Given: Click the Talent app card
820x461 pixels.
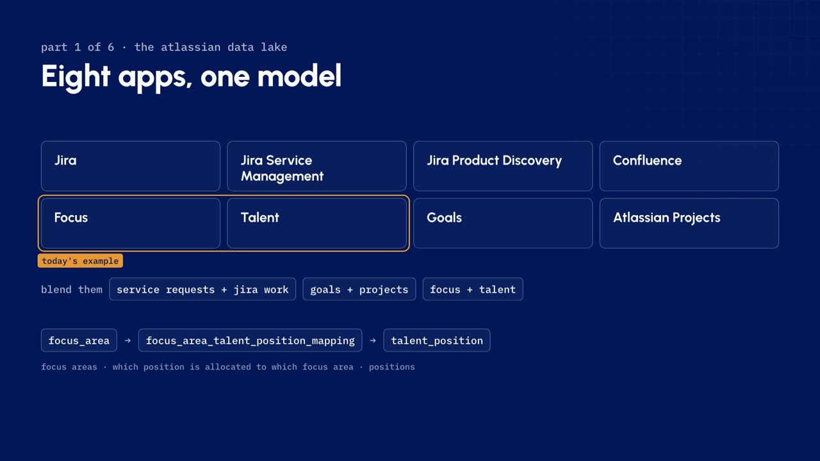Looking at the screenshot, I should point(317,223).
